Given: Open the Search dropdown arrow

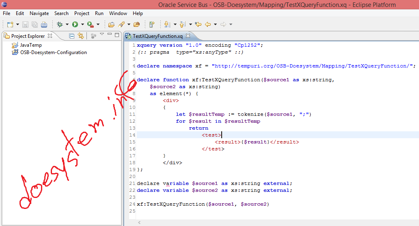Looking at the screenshot, I should click(x=129, y=25).
